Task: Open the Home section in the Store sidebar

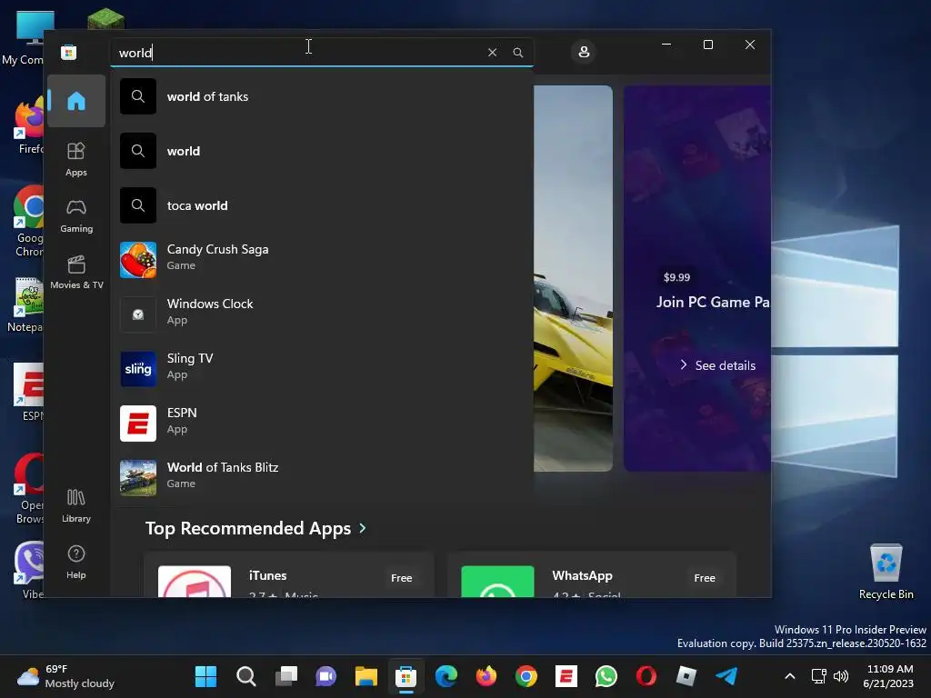Action: pyautogui.click(x=76, y=101)
